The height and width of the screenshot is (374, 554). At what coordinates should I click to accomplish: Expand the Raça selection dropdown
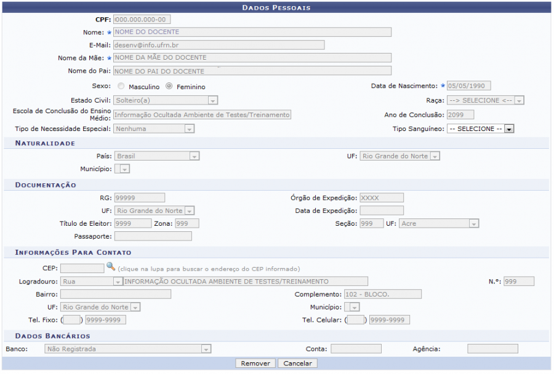[485, 100]
